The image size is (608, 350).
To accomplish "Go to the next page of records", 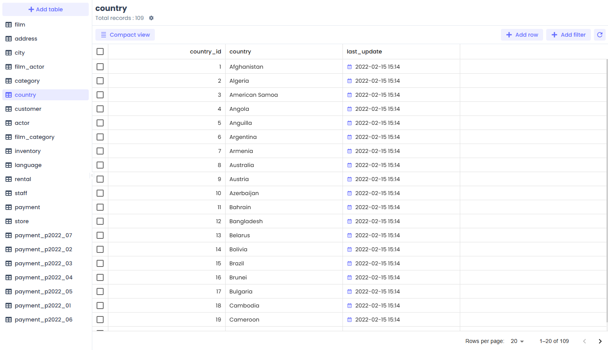I will (600, 341).
